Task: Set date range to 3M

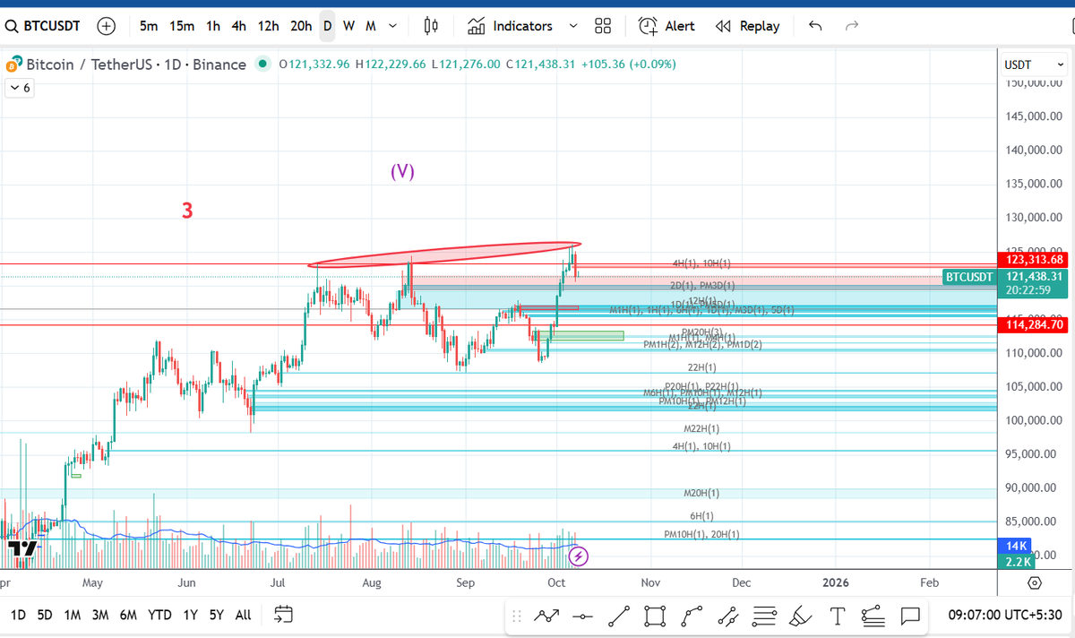Action: [100, 615]
